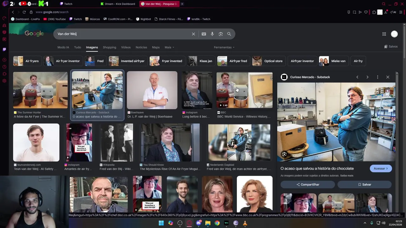Open the on-screen keyboard input tool
This screenshot has height=228, width=406.
(x=204, y=34)
